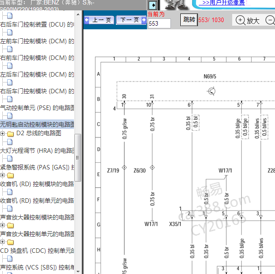Click document icon above 右后车门控制装置 (DCU)
The height and width of the screenshot is (274, 275).
(10, 16)
